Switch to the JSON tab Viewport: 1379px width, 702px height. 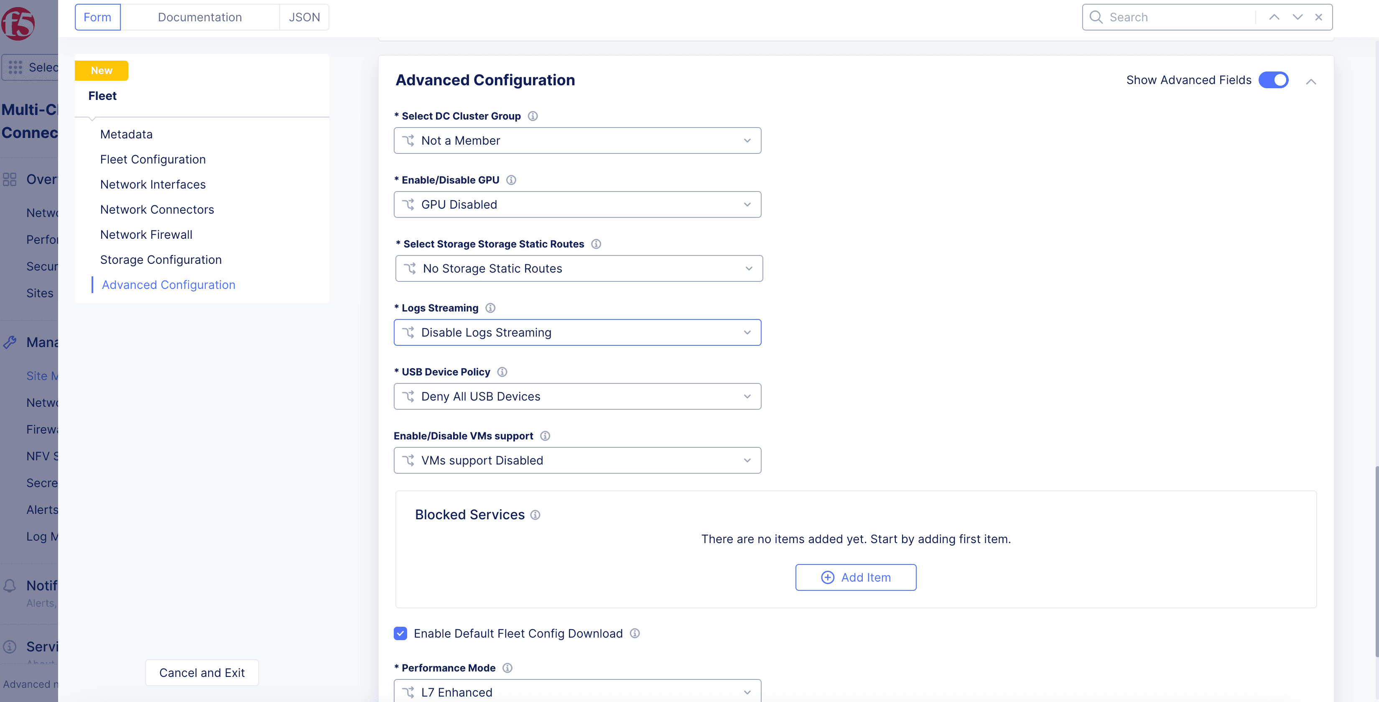coord(304,17)
